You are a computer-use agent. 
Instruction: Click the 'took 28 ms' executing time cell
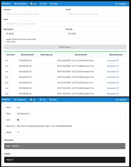[76, 61]
